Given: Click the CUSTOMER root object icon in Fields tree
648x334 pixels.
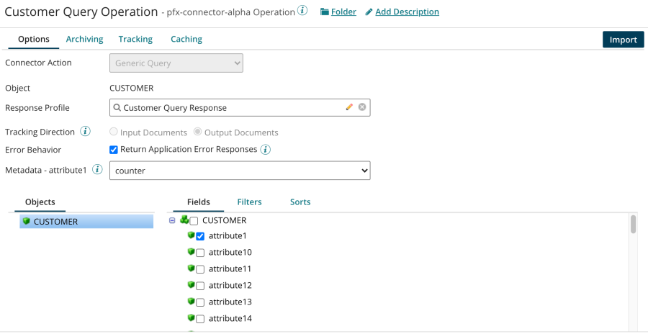Looking at the screenshot, I should tap(184, 220).
